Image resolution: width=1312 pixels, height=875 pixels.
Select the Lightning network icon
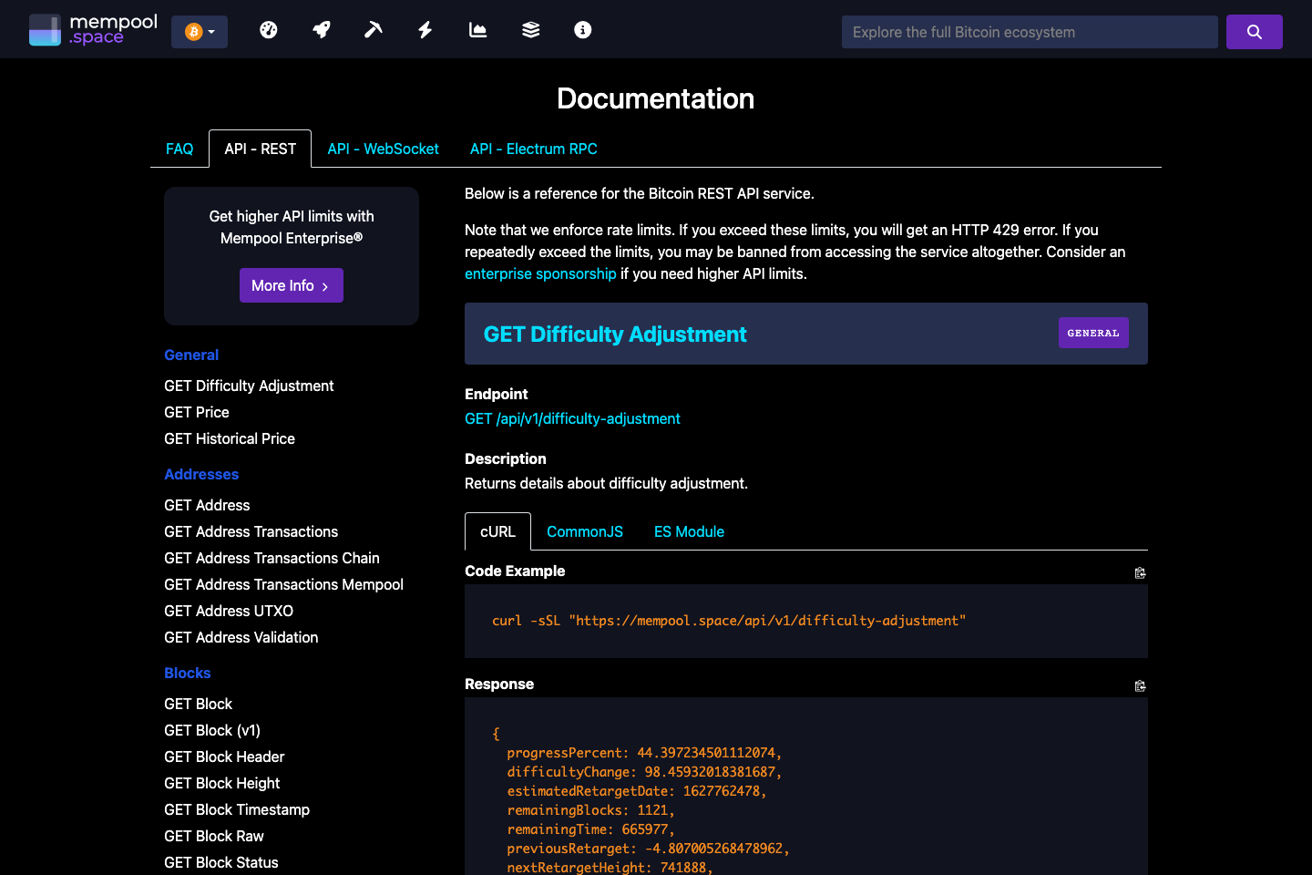425,30
